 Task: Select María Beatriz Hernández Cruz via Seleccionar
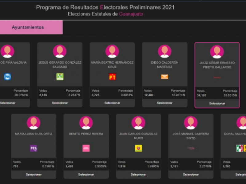click(x=112, y=103)
